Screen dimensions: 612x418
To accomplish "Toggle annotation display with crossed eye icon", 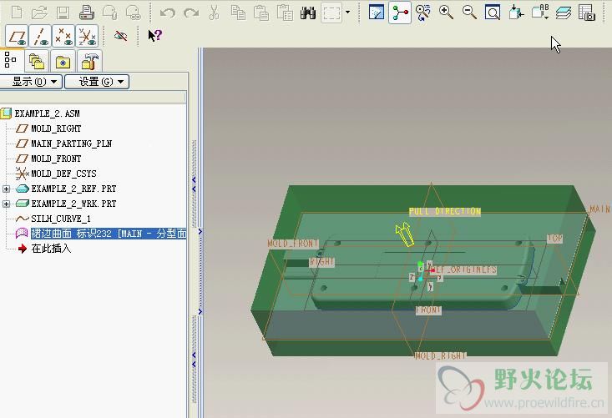I will (120, 36).
